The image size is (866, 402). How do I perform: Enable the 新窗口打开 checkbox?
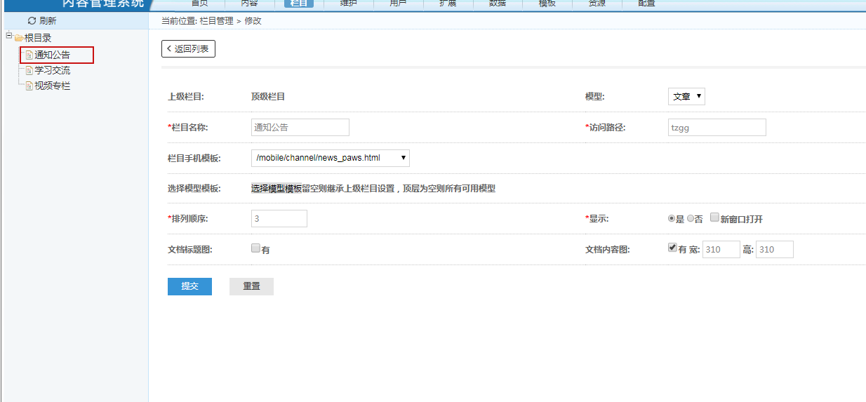tap(714, 217)
